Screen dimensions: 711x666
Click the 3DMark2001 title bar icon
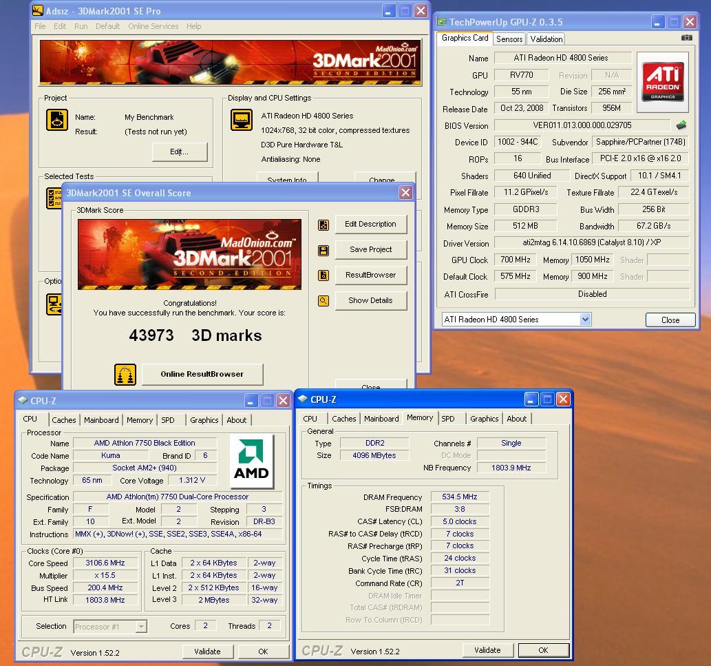point(38,10)
